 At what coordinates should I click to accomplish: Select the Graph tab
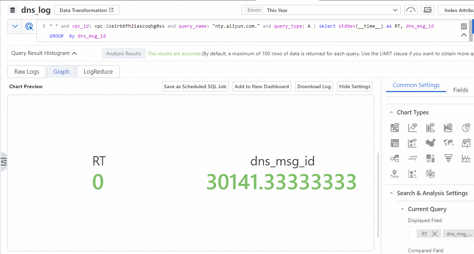[61, 72]
